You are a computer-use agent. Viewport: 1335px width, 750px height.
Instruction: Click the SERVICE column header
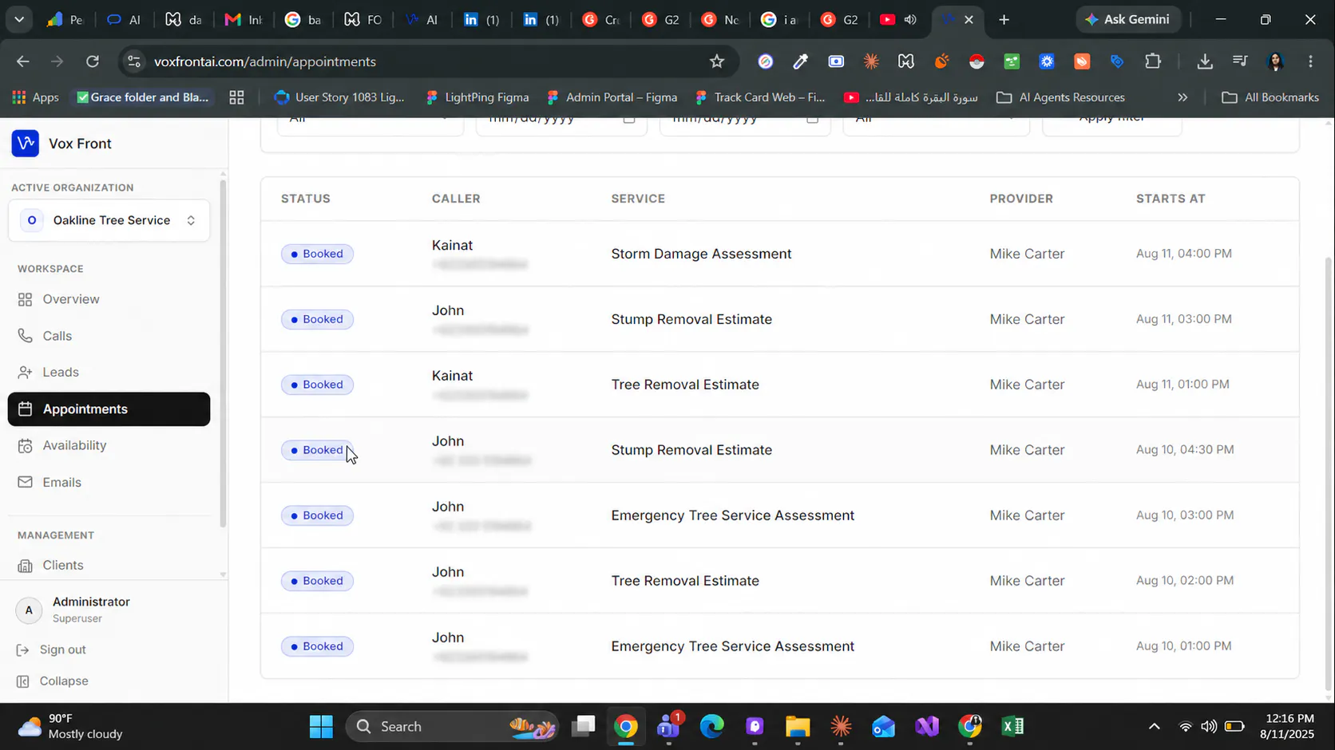tap(638, 199)
